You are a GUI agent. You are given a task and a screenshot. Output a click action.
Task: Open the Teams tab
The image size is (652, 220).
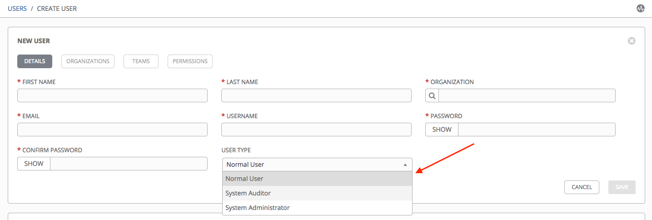[141, 61]
